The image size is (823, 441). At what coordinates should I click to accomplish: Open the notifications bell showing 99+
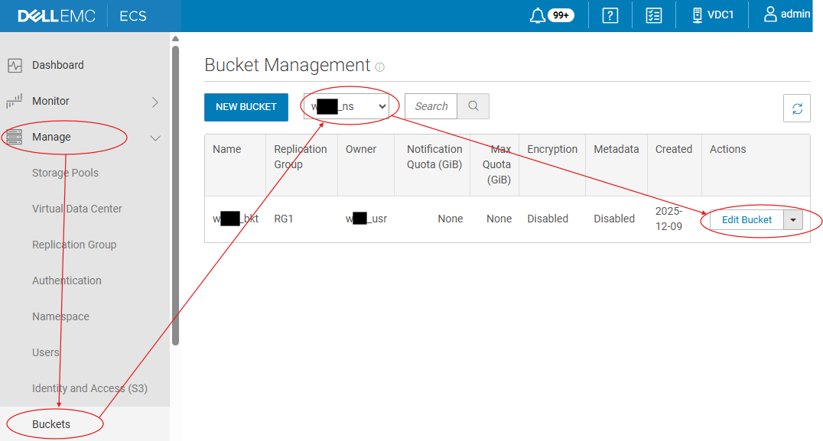click(551, 15)
